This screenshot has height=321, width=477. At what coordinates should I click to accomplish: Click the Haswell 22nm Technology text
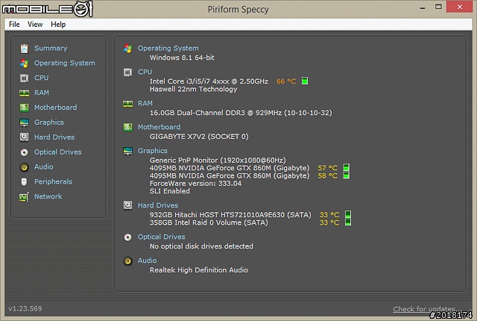[x=193, y=90]
